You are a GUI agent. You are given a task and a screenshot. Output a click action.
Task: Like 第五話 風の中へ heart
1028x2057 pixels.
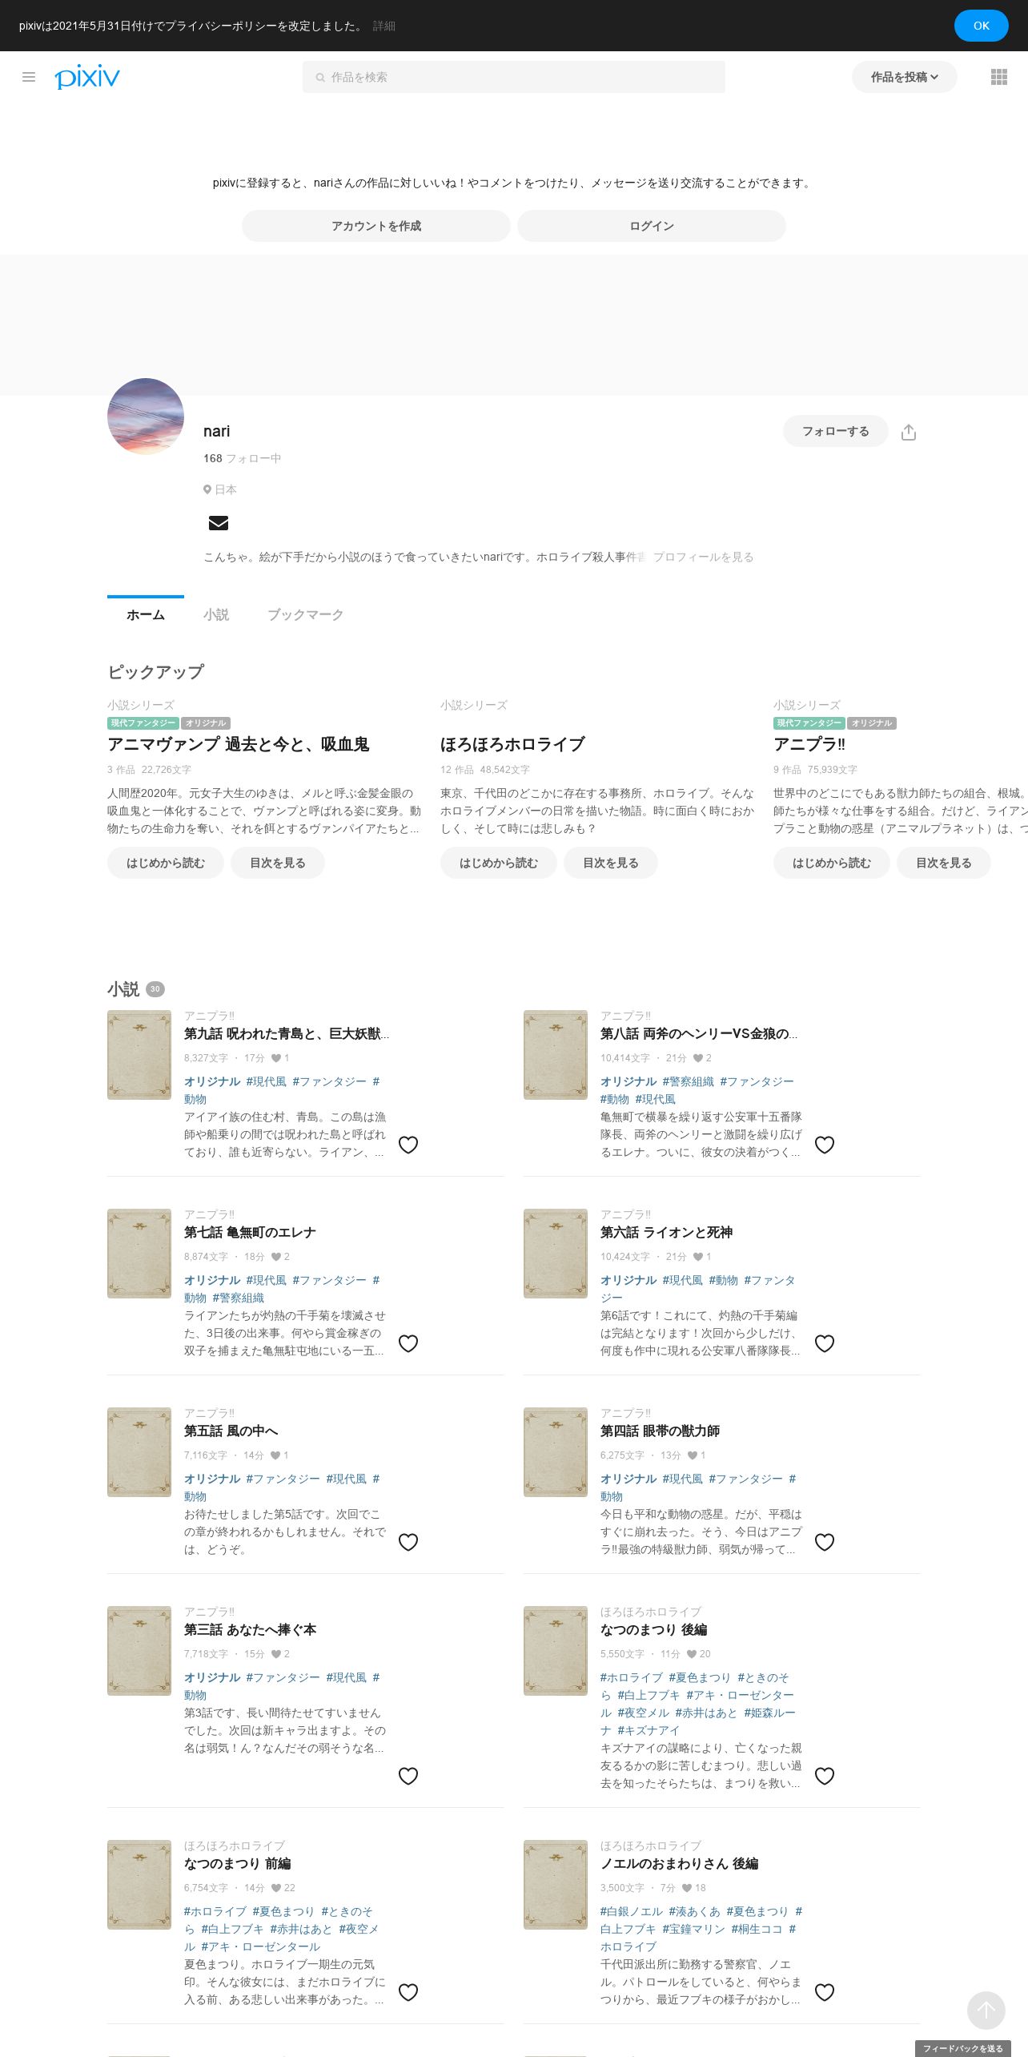click(x=408, y=1542)
